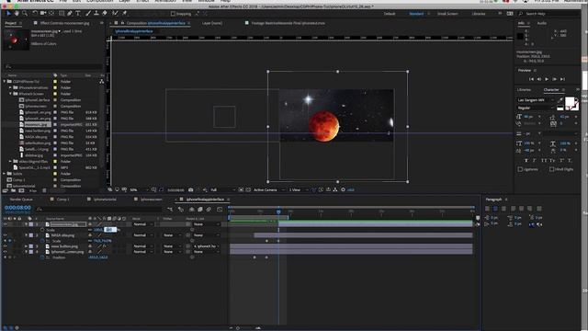Viewport: 588px width, 331px height.
Task: Collapse the NASA site.png layer twirl arrow
Action: (x=27, y=235)
